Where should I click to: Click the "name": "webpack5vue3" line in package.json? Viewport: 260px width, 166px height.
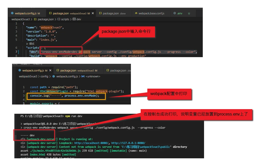point(45,27)
